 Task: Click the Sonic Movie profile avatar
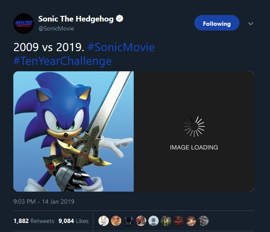pos(24,23)
